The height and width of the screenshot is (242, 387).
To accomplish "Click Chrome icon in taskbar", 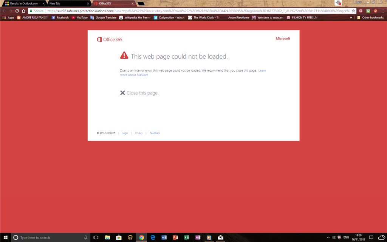I will pyautogui.click(x=141, y=237).
